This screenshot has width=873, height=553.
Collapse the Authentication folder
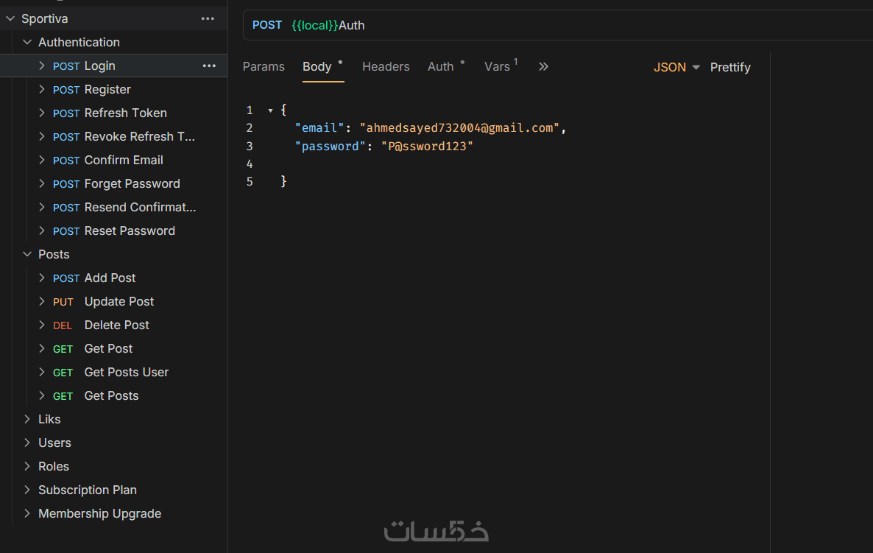pyautogui.click(x=27, y=42)
